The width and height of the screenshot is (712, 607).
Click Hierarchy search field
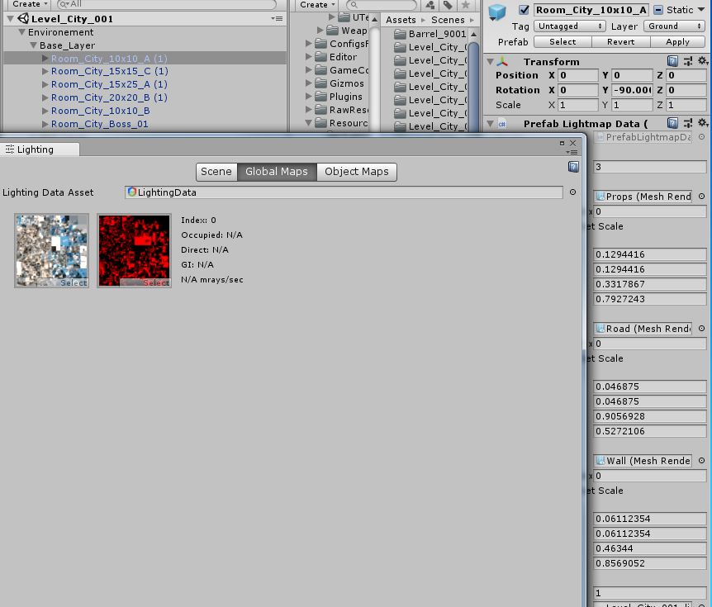click(x=167, y=4)
